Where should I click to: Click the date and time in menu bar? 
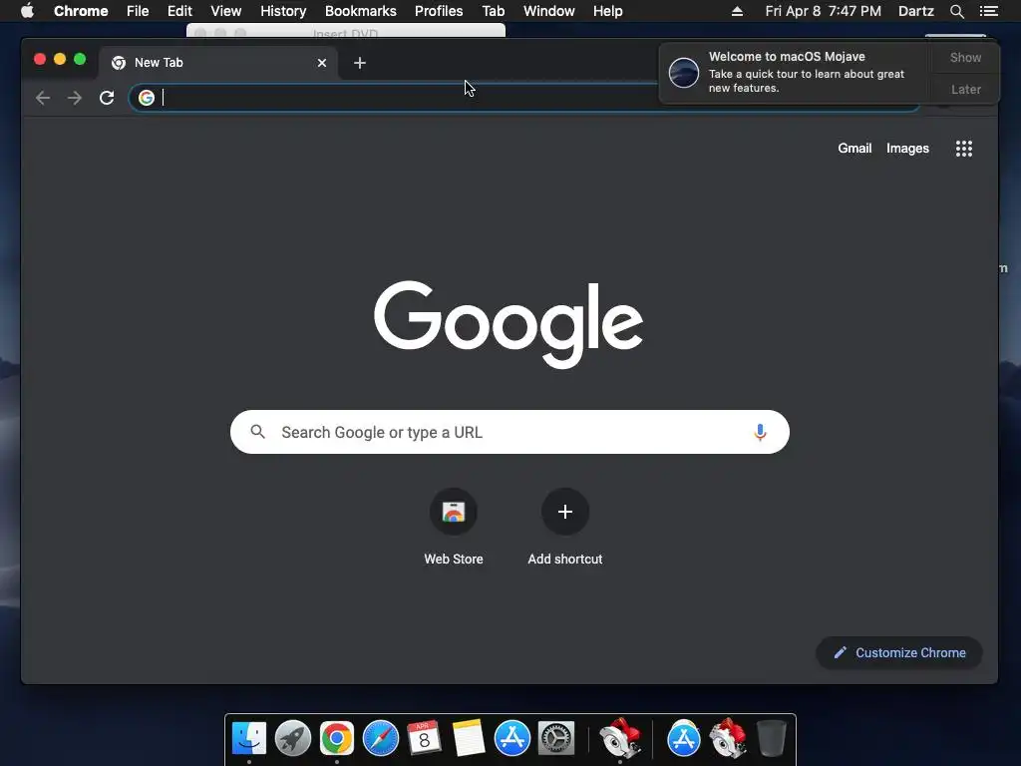pyautogui.click(x=823, y=11)
